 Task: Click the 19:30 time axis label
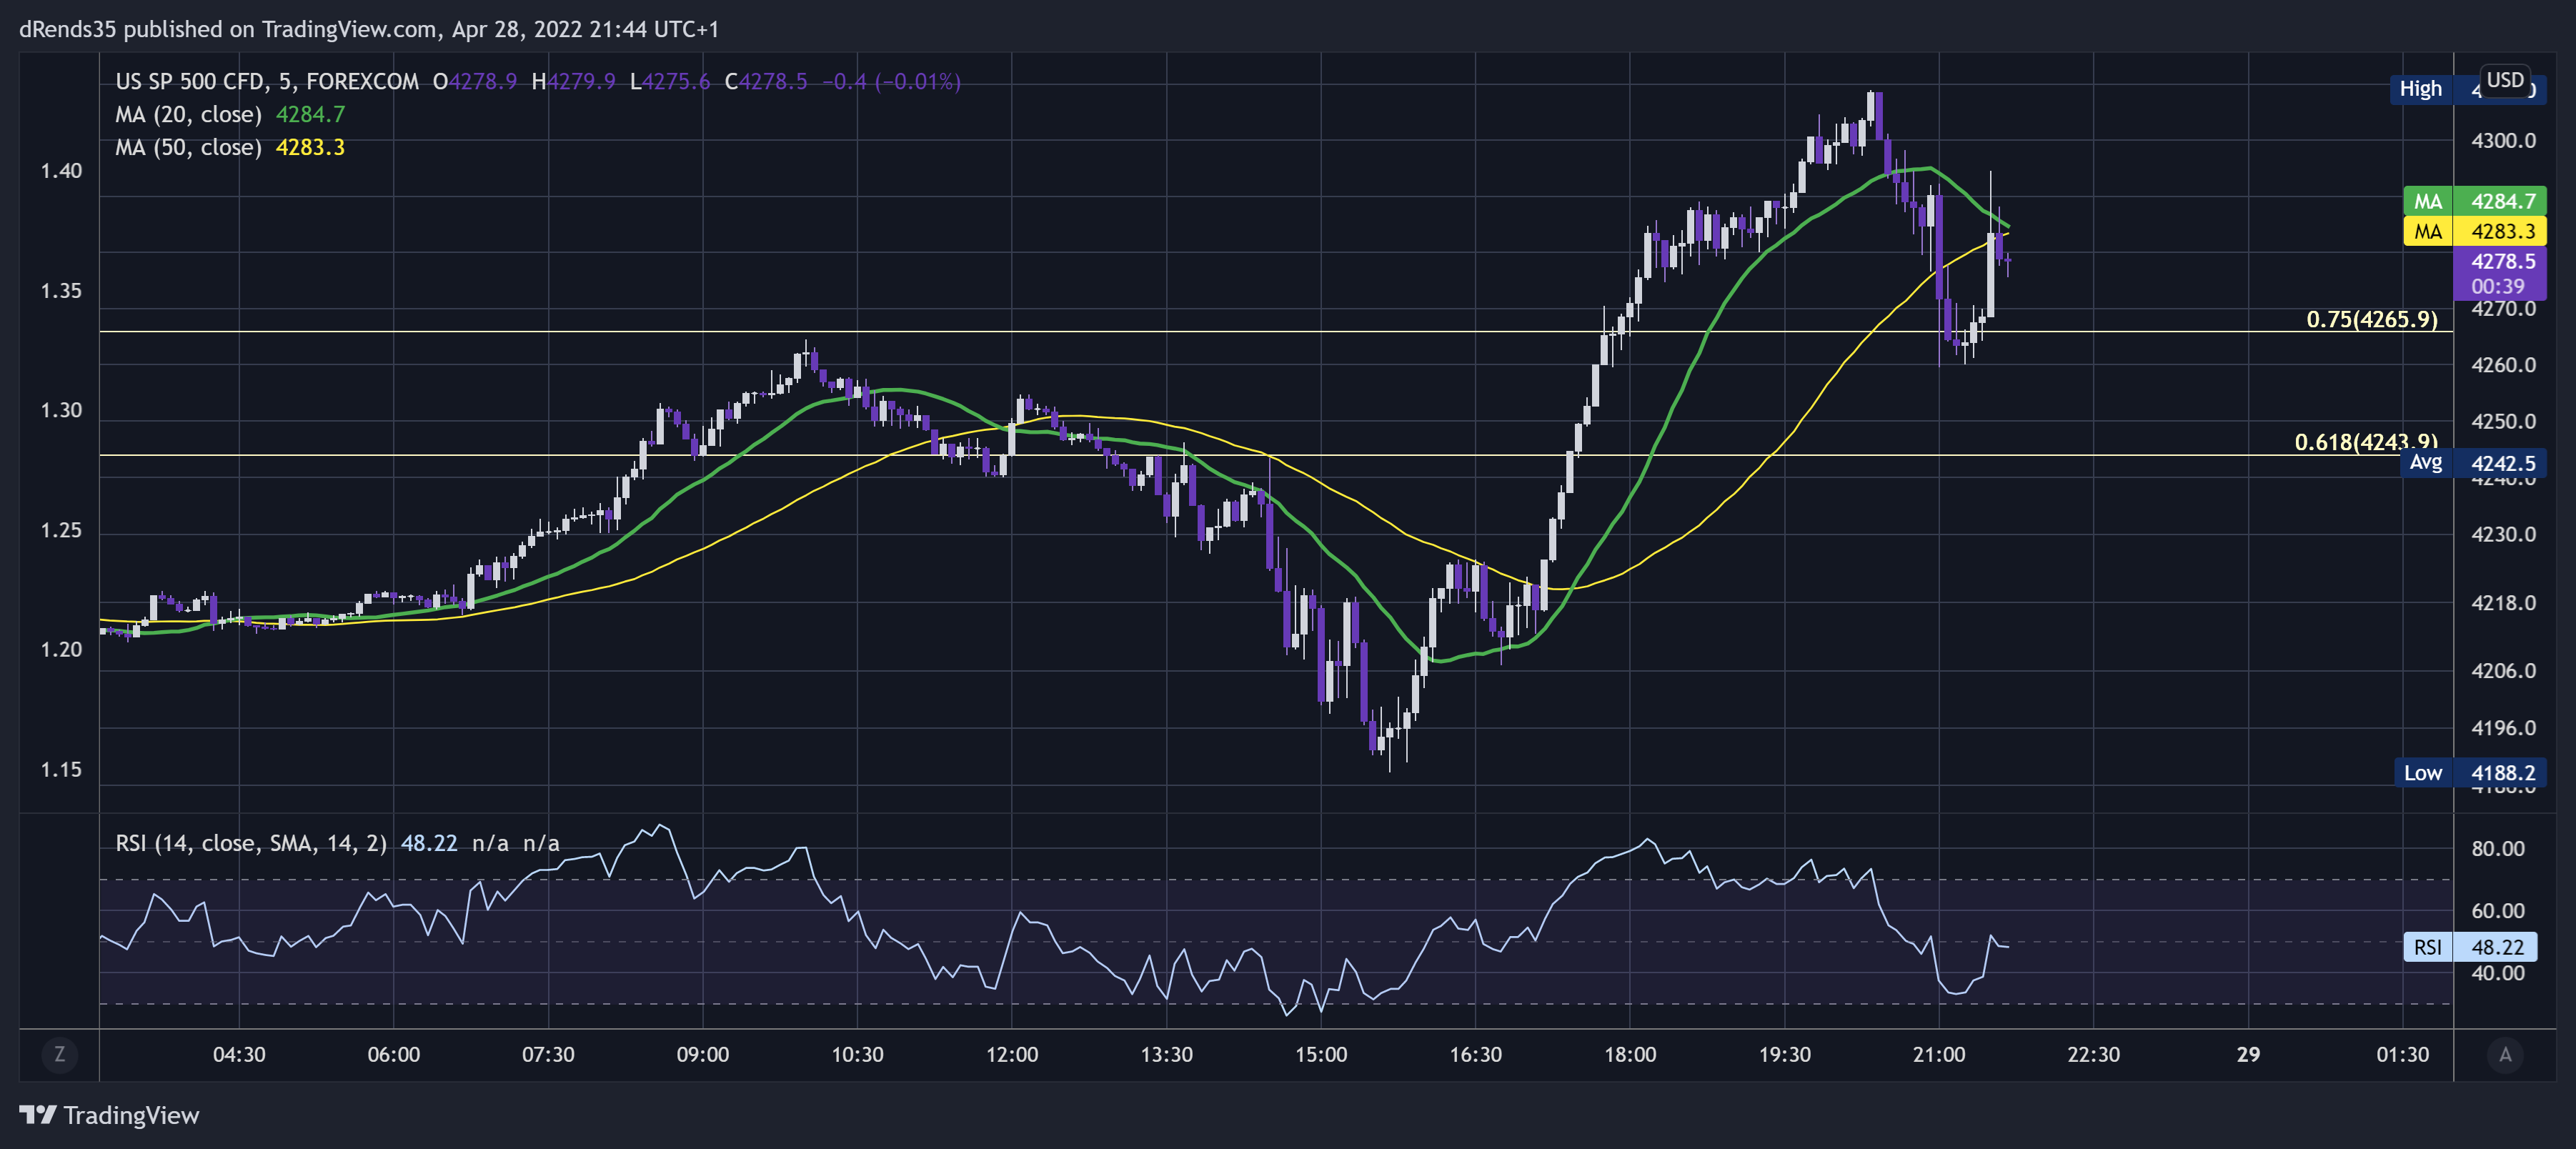coord(1784,1054)
